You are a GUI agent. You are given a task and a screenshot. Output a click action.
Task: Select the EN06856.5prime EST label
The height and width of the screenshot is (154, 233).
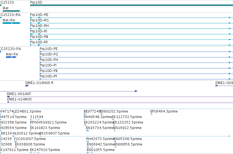[128, 145]
